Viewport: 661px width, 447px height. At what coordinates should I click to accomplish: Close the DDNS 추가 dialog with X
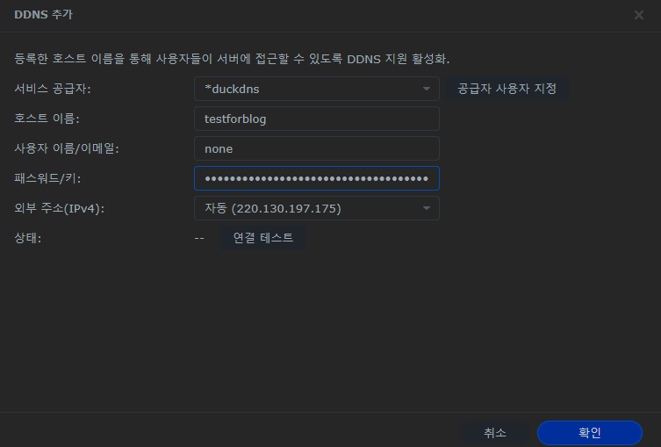[639, 15]
